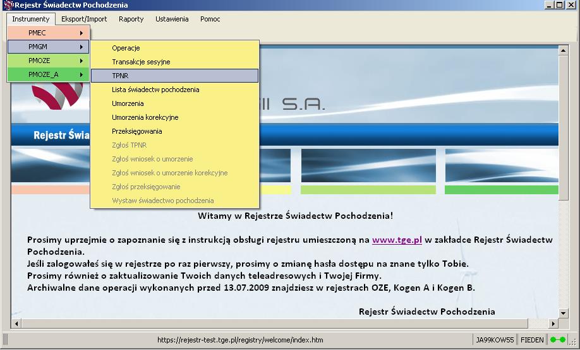Viewport: 580px width, 350px height.
Task: Expand the PMEC submenu
Action: (x=48, y=33)
